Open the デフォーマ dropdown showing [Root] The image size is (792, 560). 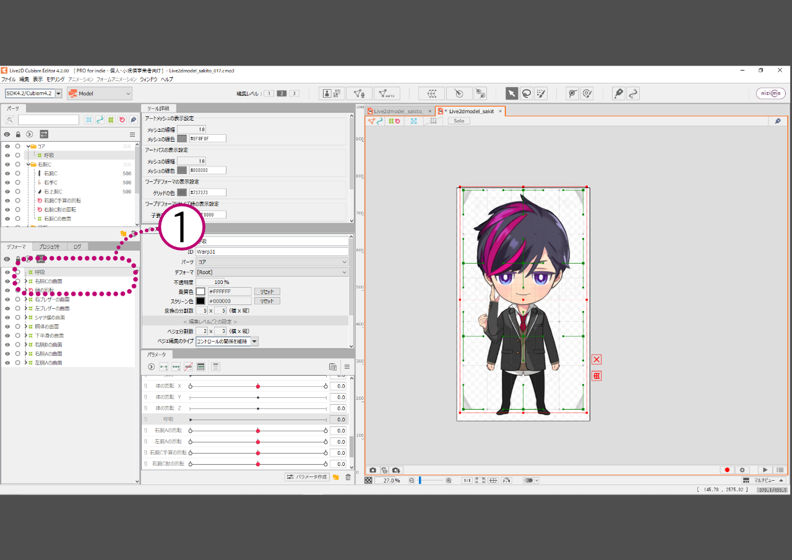coord(272,272)
